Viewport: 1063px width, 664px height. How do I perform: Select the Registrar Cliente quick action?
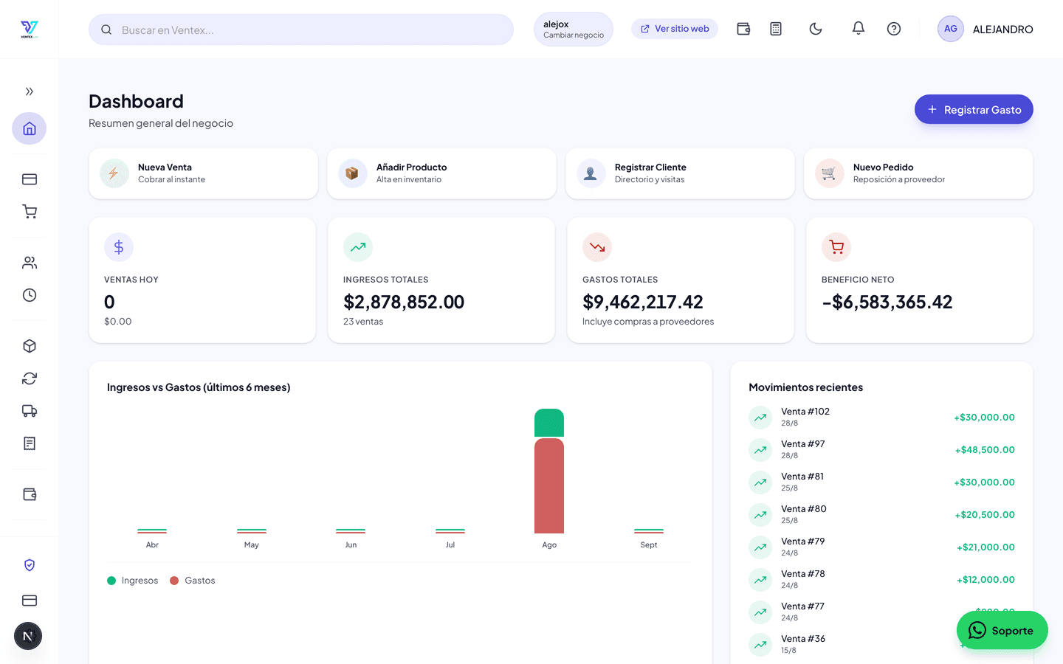point(680,173)
